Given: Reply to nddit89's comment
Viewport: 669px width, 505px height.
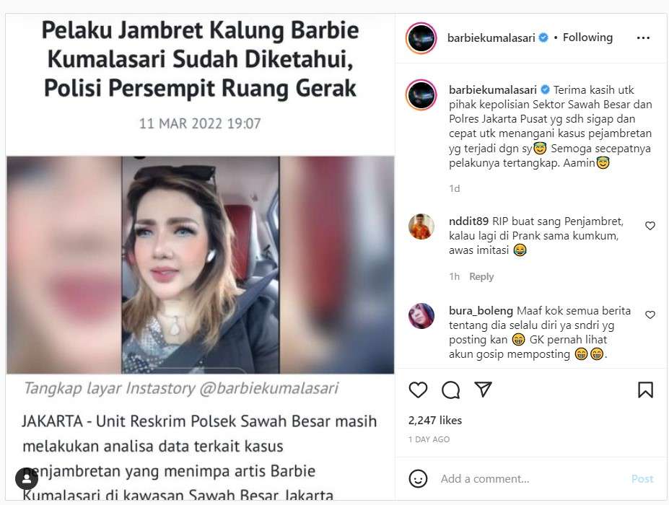Looking at the screenshot, I should (x=481, y=276).
